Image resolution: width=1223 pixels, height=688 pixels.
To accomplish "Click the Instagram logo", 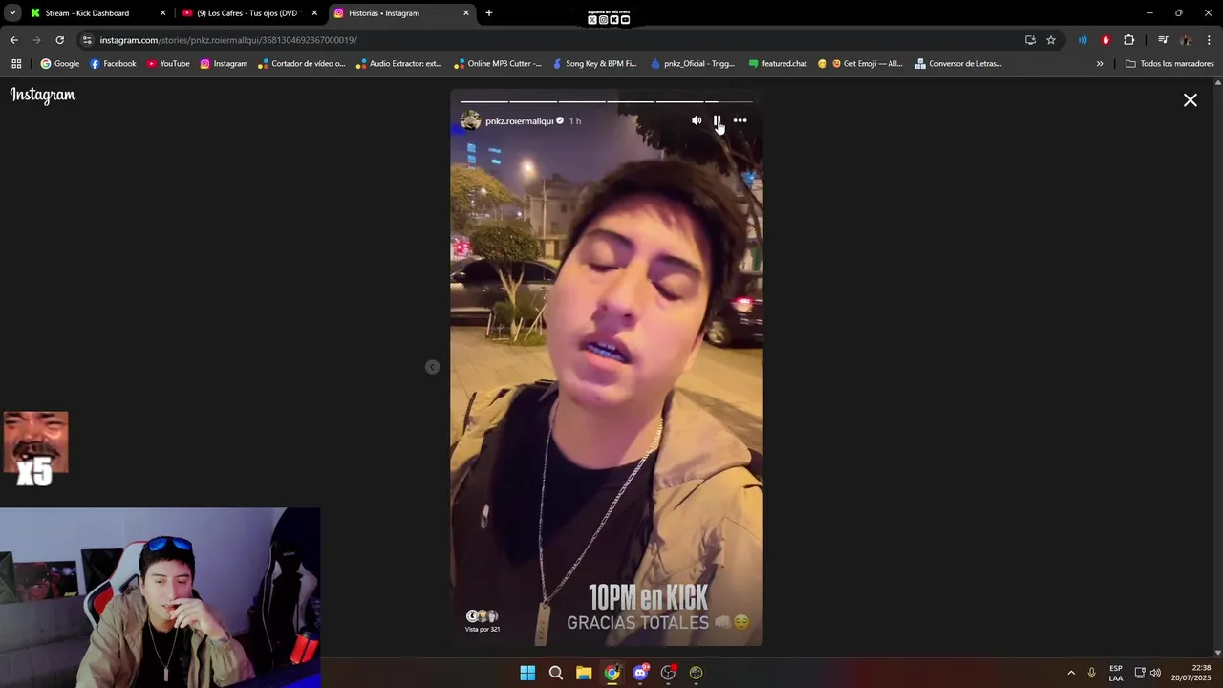I will (x=43, y=95).
